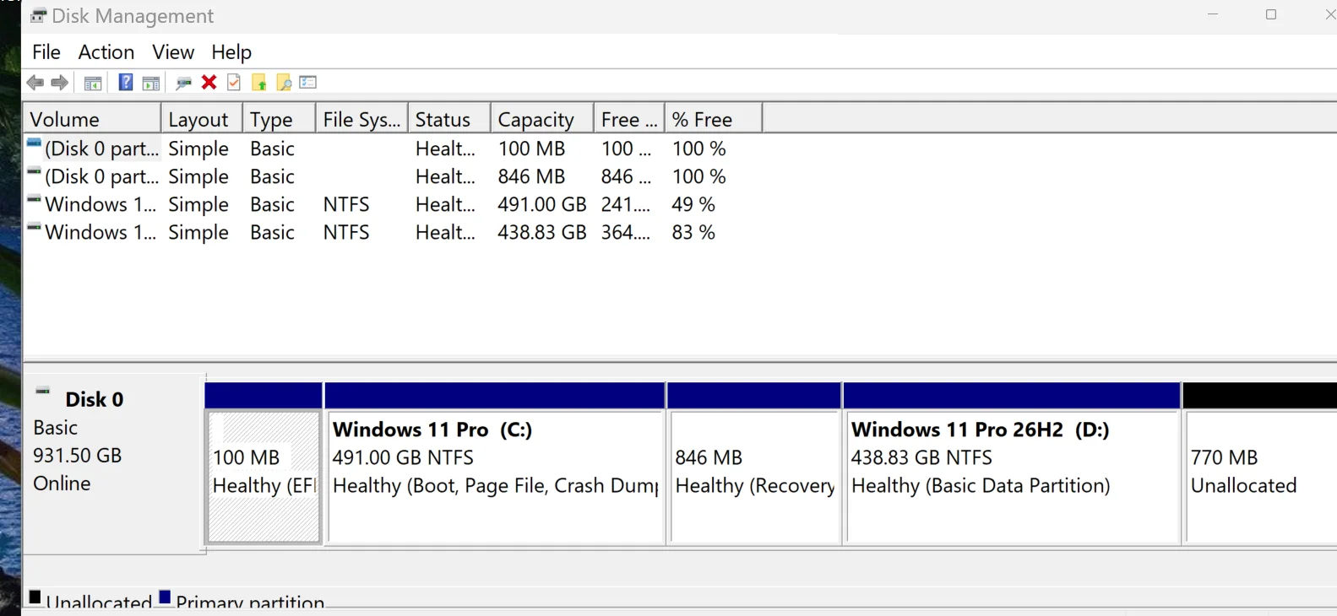Click the folder with magnifier icon
This screenshot has height=616, width=1337.
pyautogui.click(x=284, y=83)
